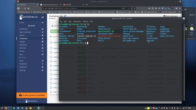Tick the matomo container checkbox

(x=51, y=53)
